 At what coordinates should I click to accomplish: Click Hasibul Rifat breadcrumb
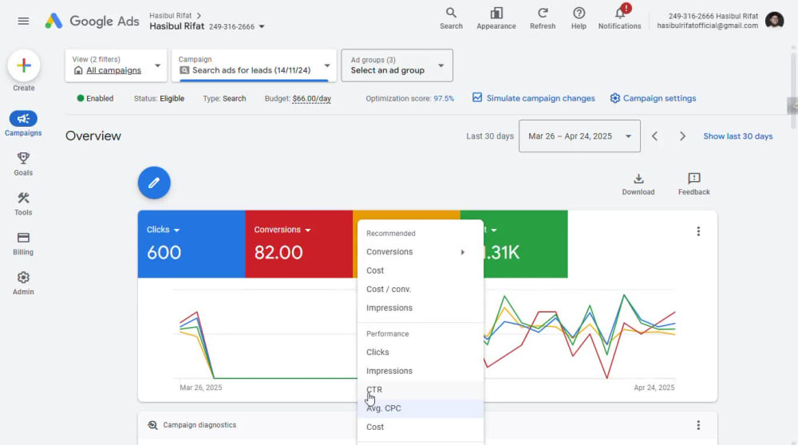171,16
